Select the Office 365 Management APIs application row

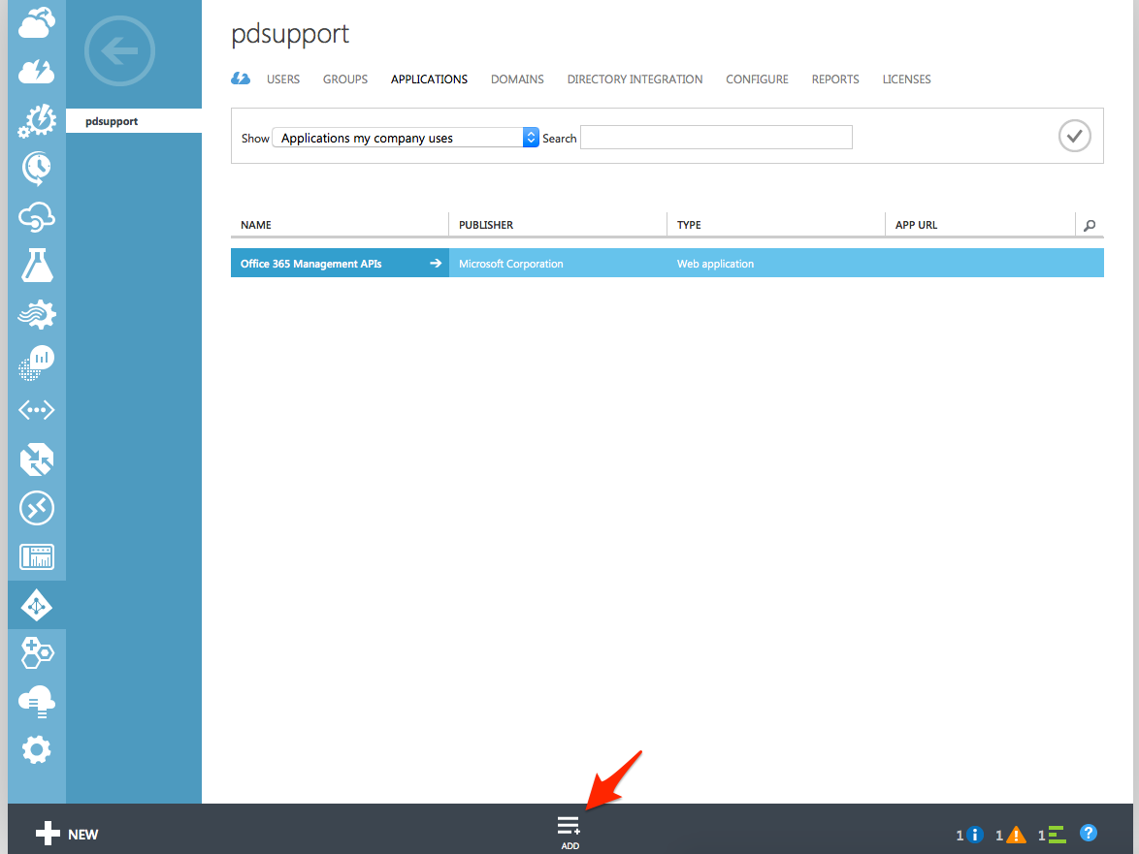pos(320,263)
